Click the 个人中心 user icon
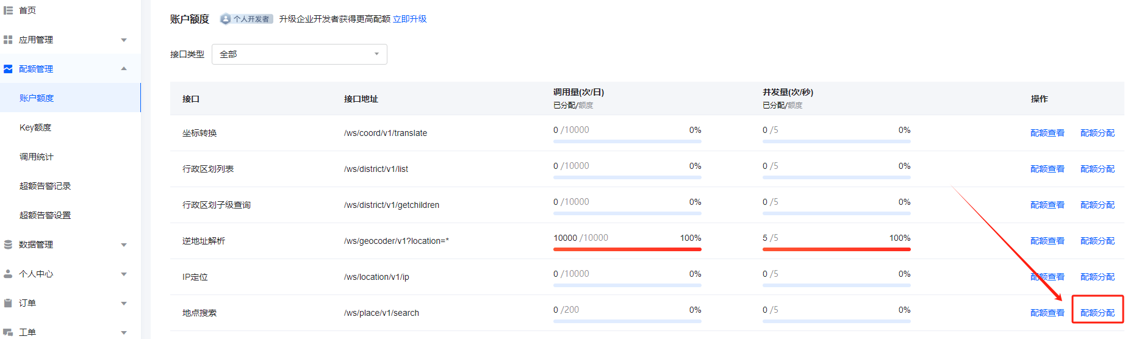 pyautogui.click(x=8, y=274)
